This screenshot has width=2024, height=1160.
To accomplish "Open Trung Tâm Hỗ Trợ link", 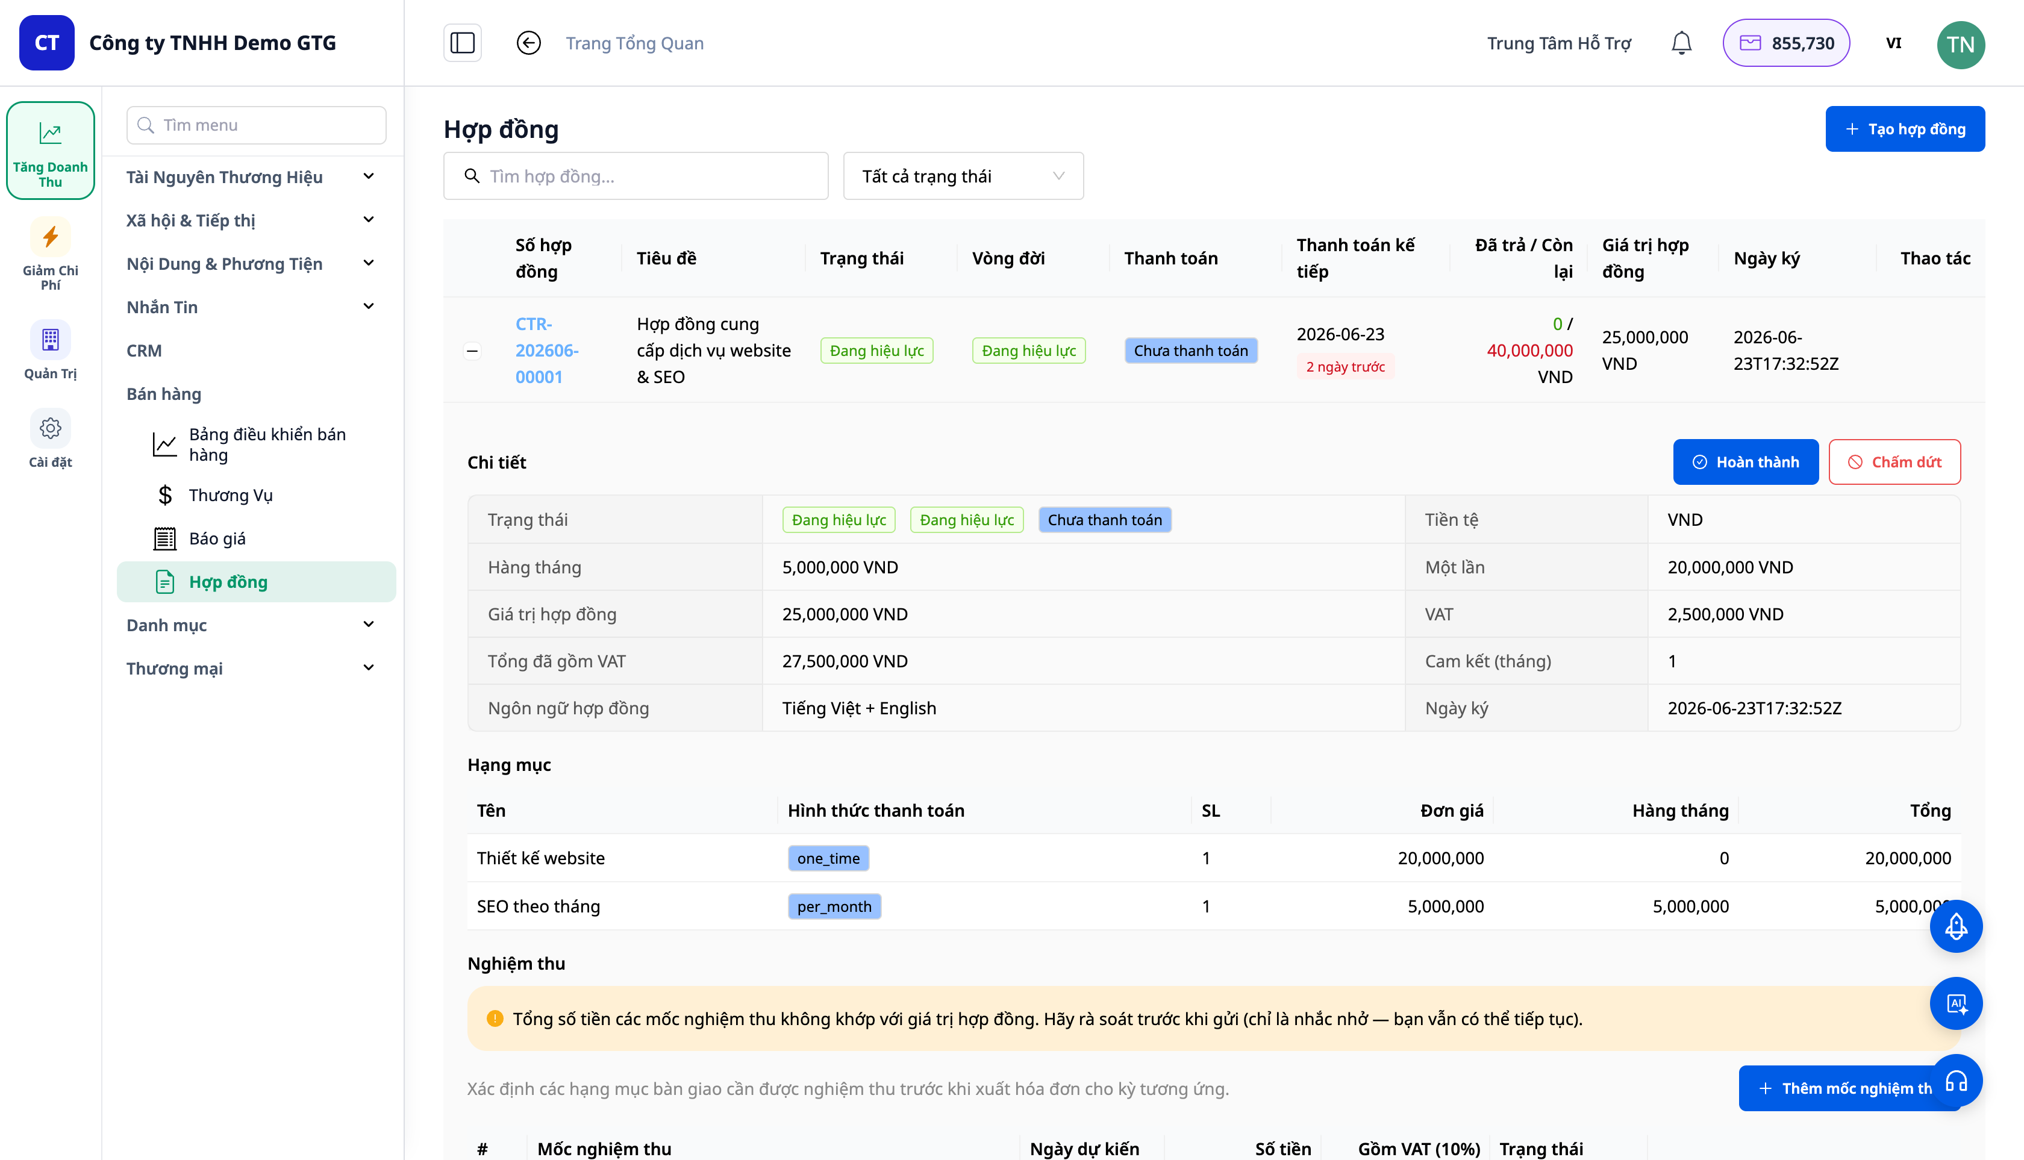I will coord(1560,43).
